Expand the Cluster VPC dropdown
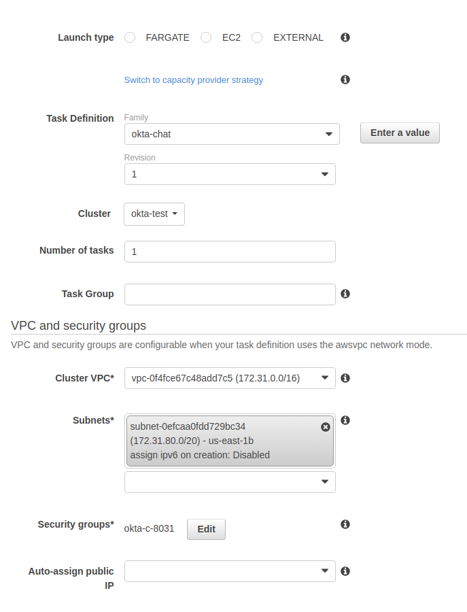467x612 pixels. (230, 378)
